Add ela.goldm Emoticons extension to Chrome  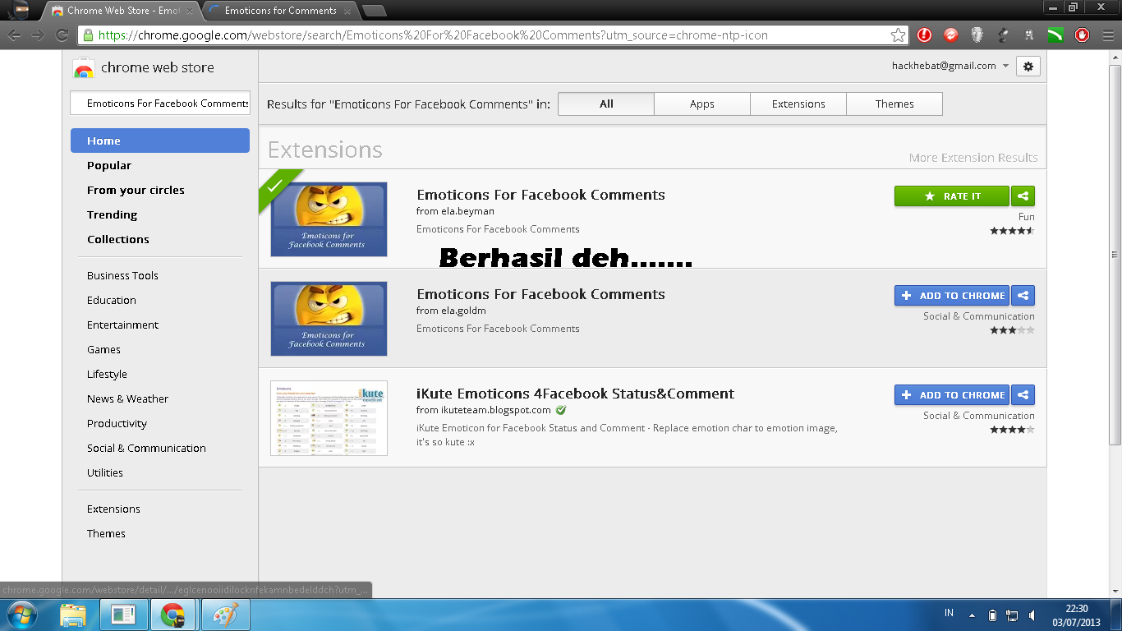[952, 296]
